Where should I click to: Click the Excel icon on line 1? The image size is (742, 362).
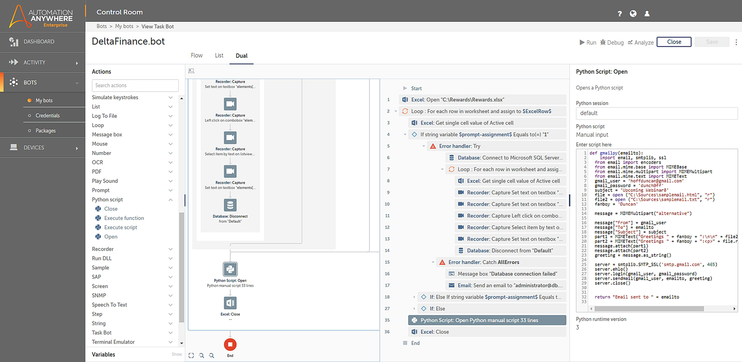[405, 99]
